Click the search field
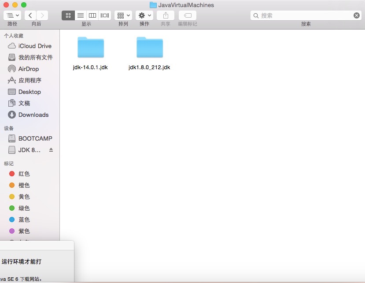 point(306,15)
